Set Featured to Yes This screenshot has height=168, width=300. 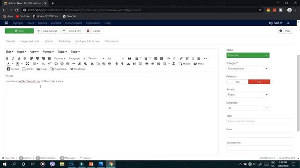click(x=238, y=82)
